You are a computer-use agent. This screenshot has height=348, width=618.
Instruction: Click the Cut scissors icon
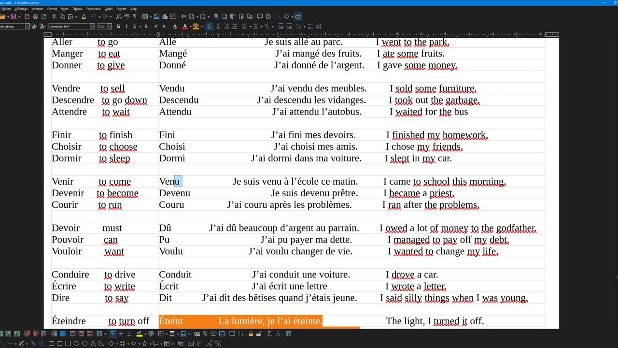click(54, 16)
